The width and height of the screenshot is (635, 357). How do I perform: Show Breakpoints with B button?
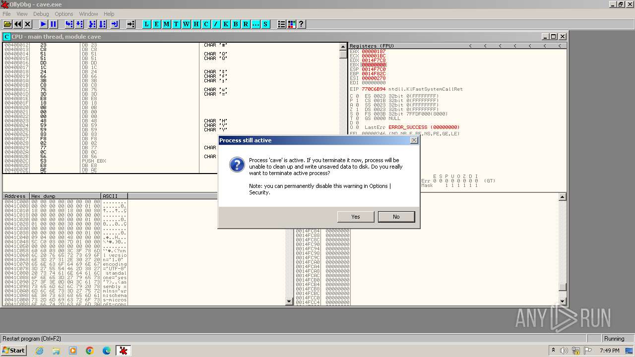236,24
